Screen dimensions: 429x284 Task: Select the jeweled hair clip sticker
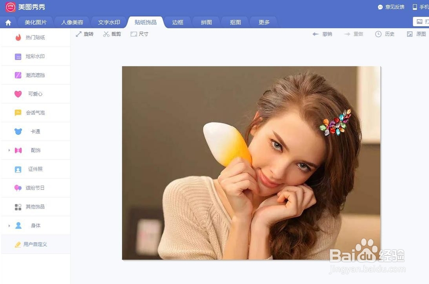coord(335,123)
